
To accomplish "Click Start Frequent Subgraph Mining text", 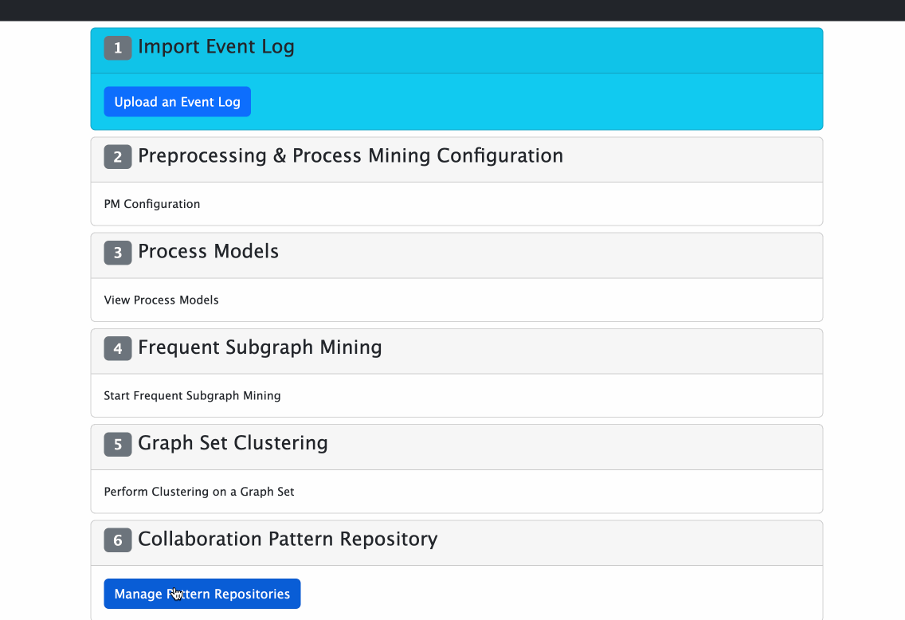I will coord(192,395).
